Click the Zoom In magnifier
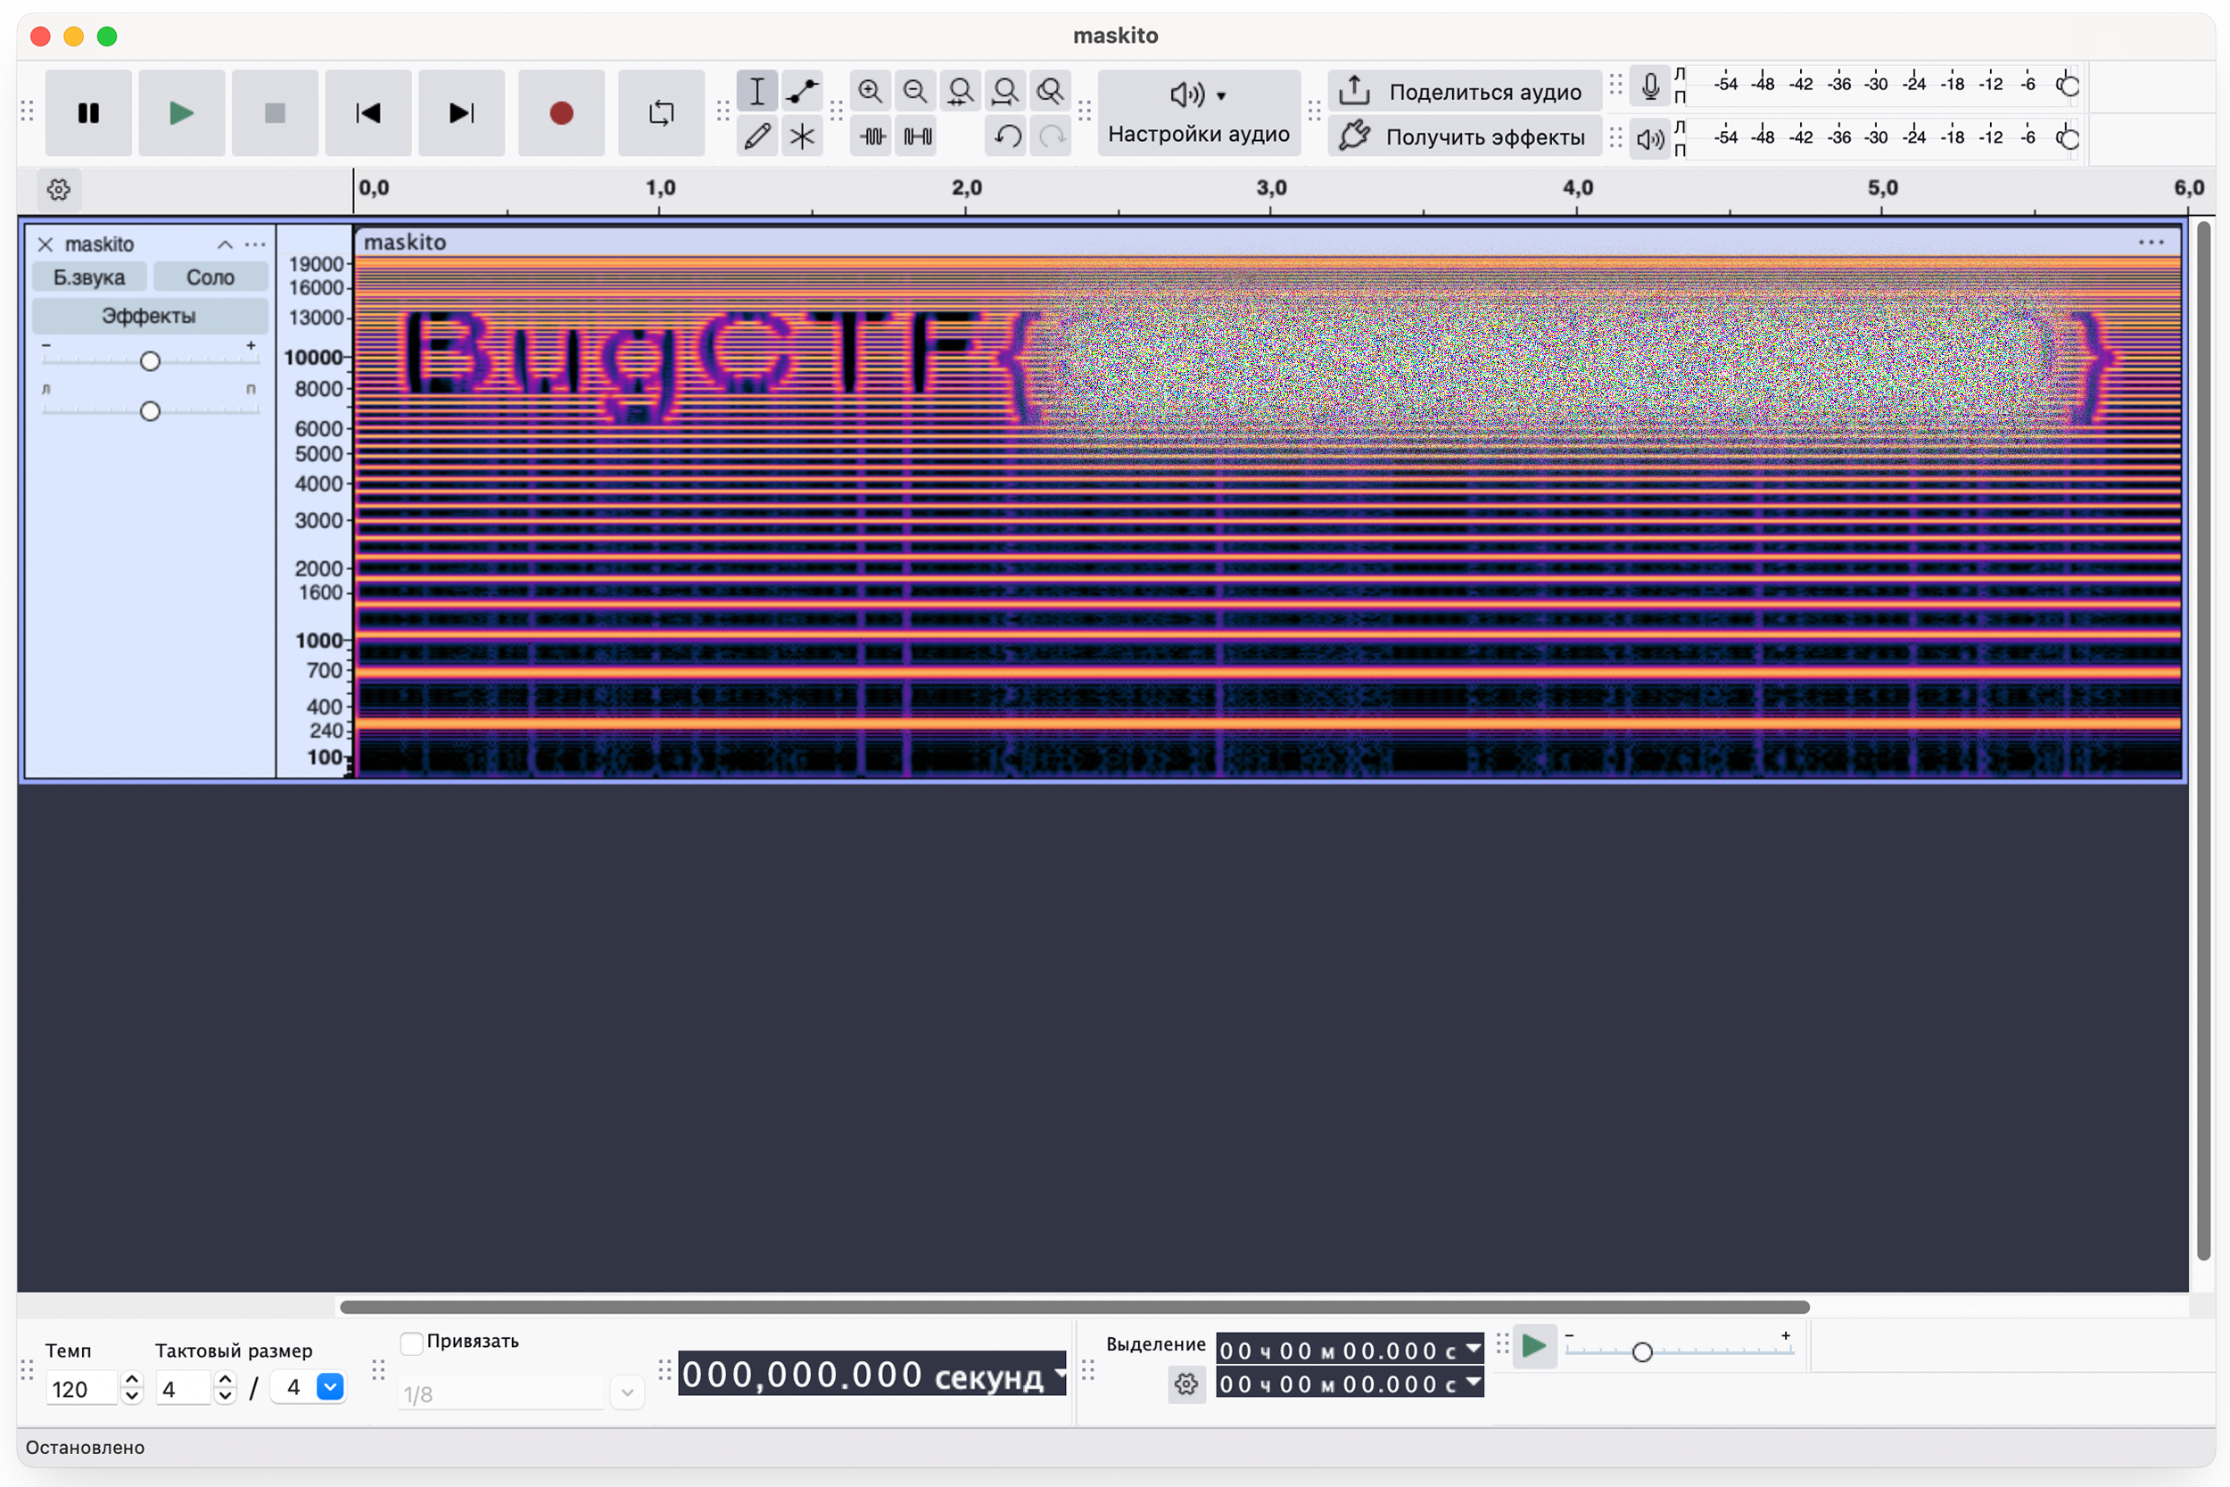The height and width of the screenshot is (1487, 2230). pos(870,91)
